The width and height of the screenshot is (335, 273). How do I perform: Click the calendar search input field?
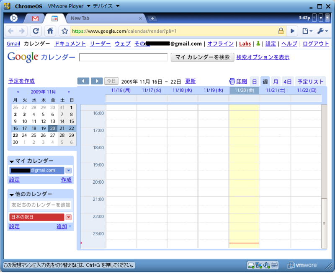coord(123,57)
